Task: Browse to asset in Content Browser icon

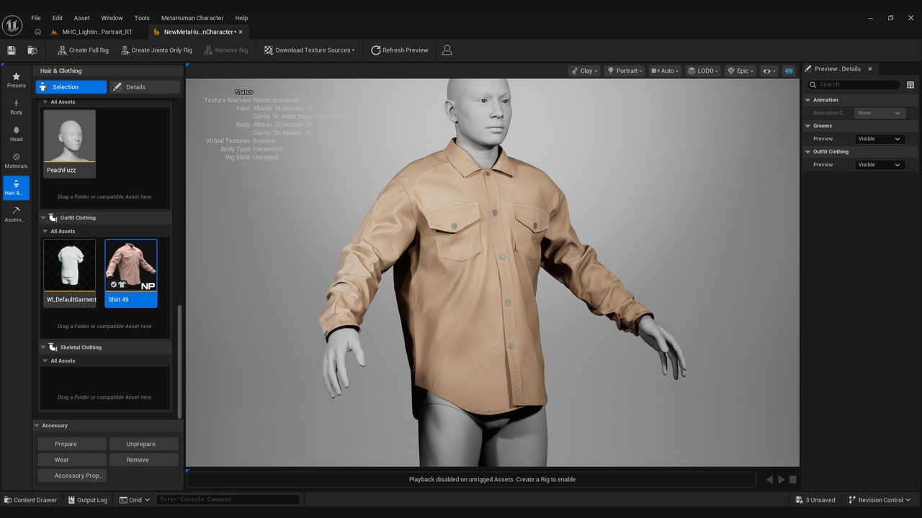Action: click(32, 50)
